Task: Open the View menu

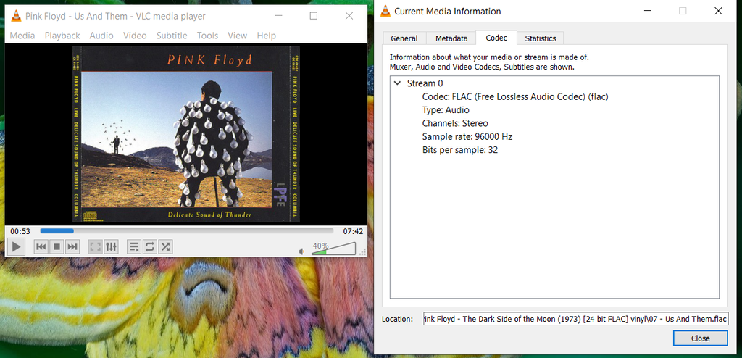Action: pyautogui.click(x=237, y=36)
